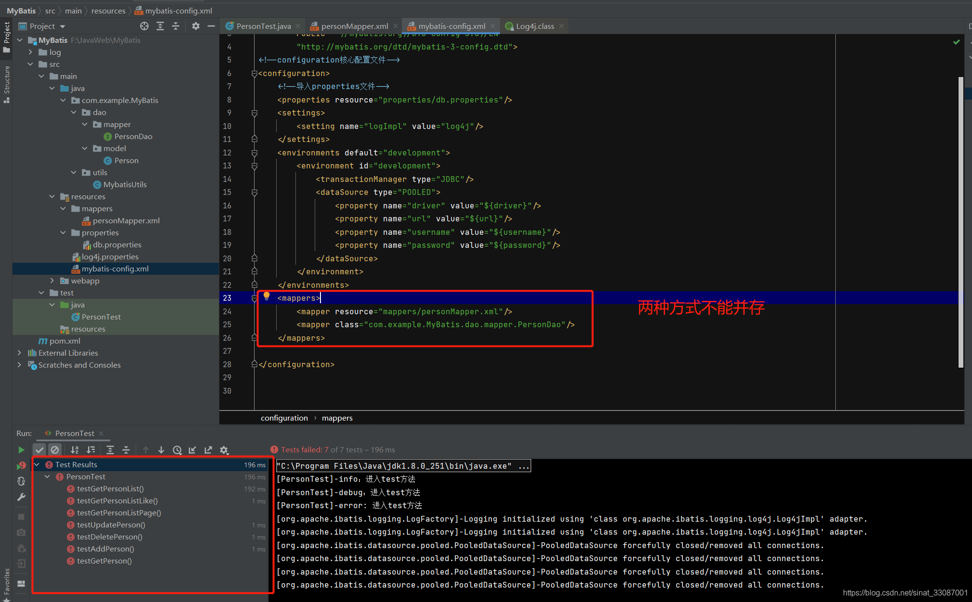Click Export Test Results icon
This screenshot has height=602, width=972.
tap(208, 450)
